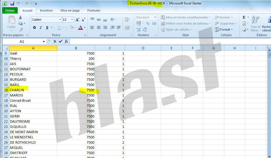Click the Supprimer cells button
Viewport: 271px width, 158px height.
coord(226,23)
